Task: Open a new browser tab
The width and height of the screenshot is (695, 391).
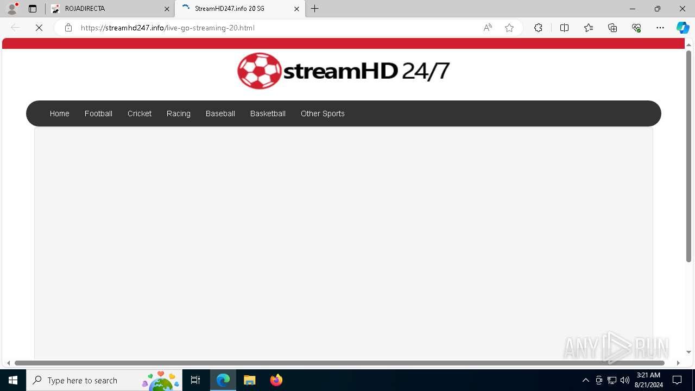Action: tap(315, 9)
